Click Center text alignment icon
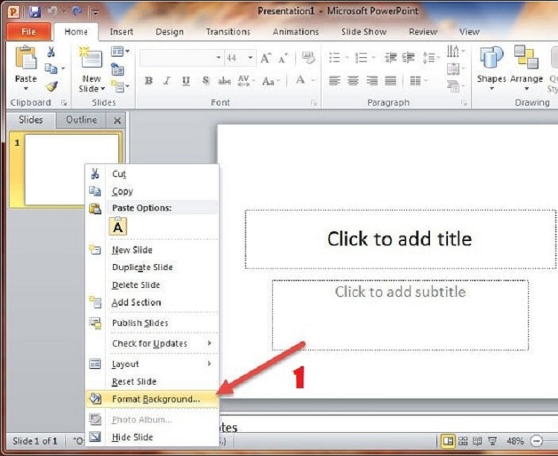The height and width of the screenshot is (456, 558). [353, 81]
